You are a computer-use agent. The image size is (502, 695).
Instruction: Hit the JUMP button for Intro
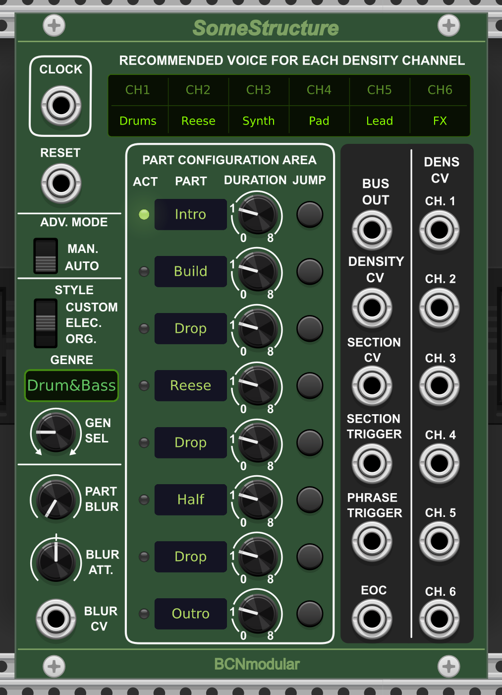coord(310,214)
